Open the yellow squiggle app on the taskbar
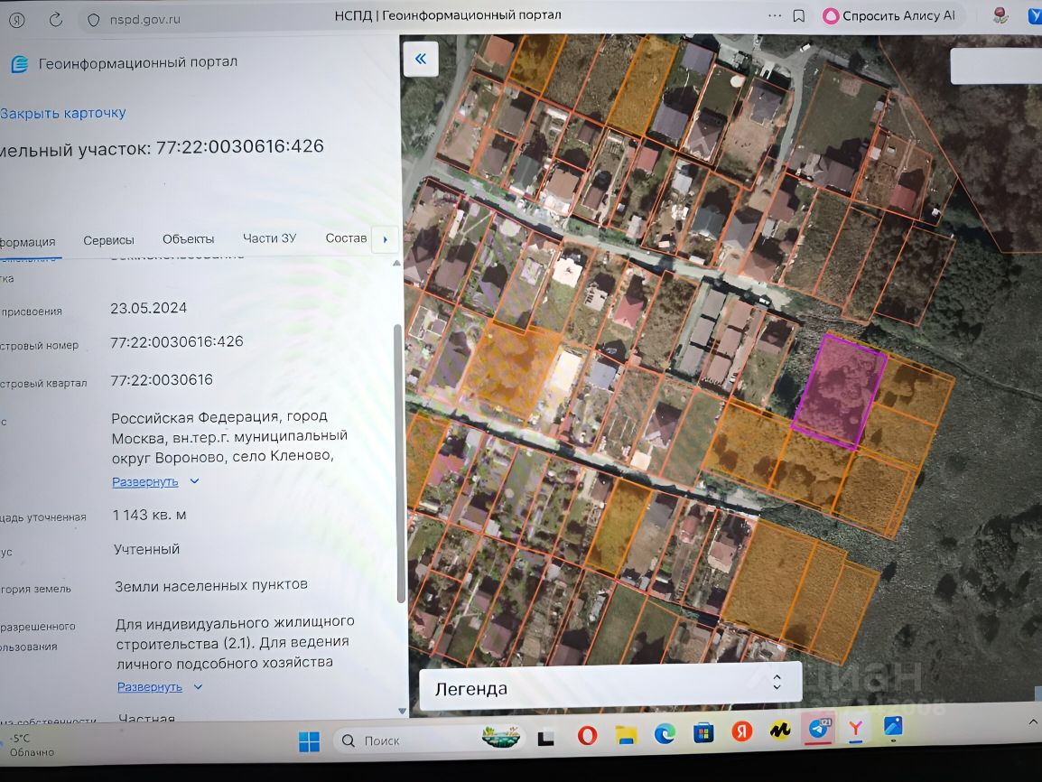Viewport: 1042px width, 782px height. coord(780,731)
